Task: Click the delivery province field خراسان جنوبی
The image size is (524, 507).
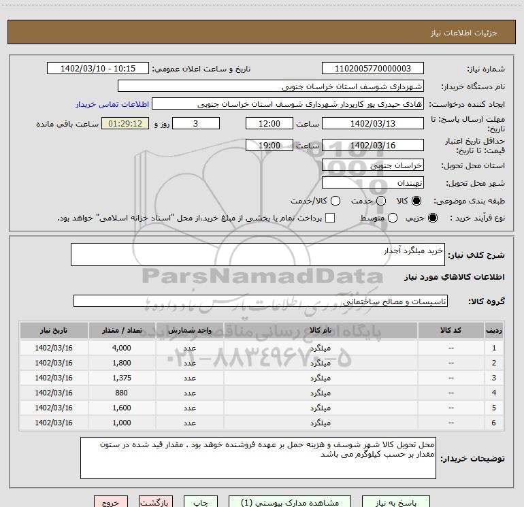Action: 373,165
